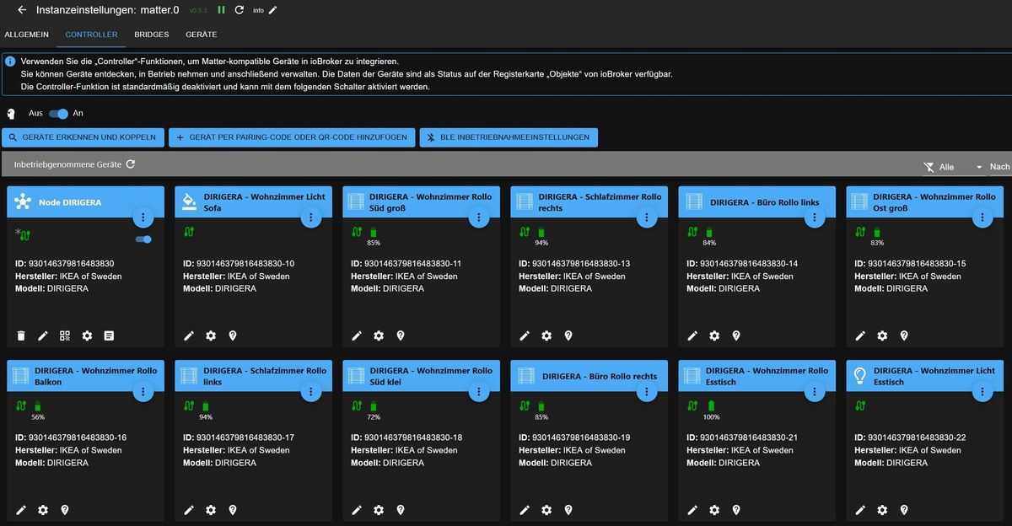The width and height of the screenshot is (1012, 526).
Task: Edit the Wohnzimmer Rollo Süd klei card
Action: click(x=357, y=510)
